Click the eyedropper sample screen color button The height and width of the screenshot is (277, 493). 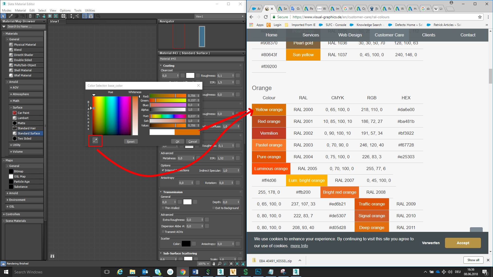pos(95,140)
